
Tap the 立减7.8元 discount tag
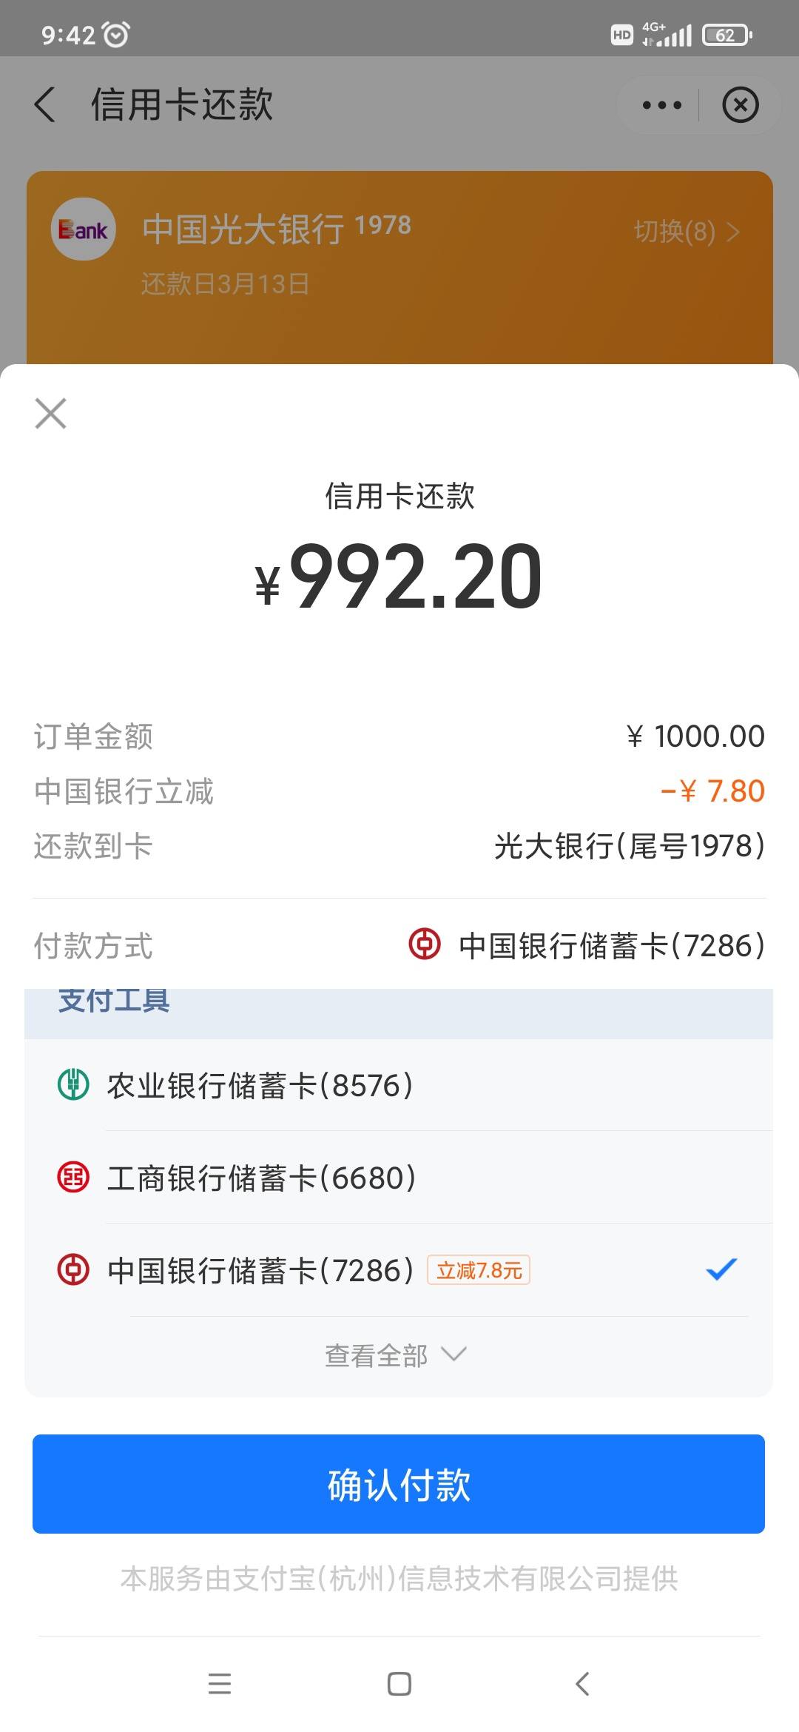tap(479, 1270)
